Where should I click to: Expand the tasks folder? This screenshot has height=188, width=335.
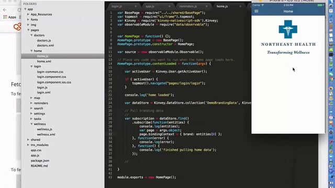point(31,119)
